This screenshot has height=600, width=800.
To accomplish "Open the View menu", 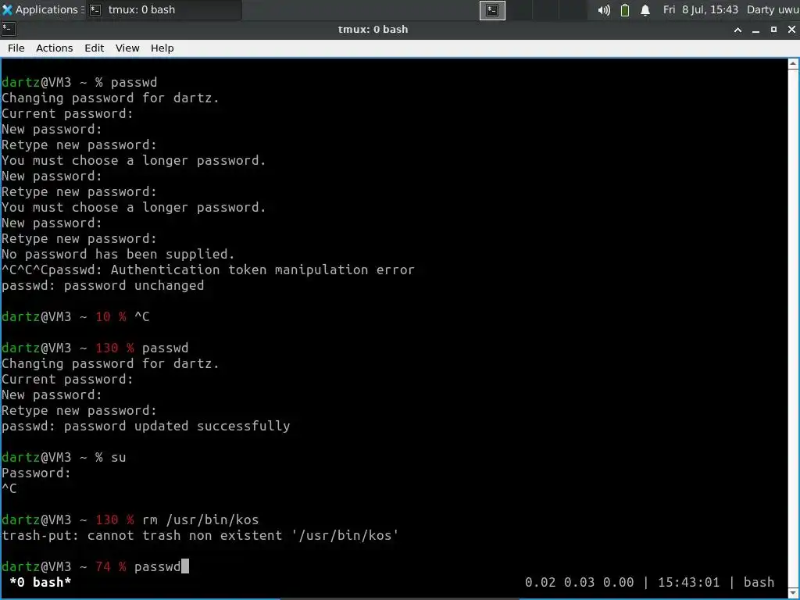I will (x=127, y=48).
